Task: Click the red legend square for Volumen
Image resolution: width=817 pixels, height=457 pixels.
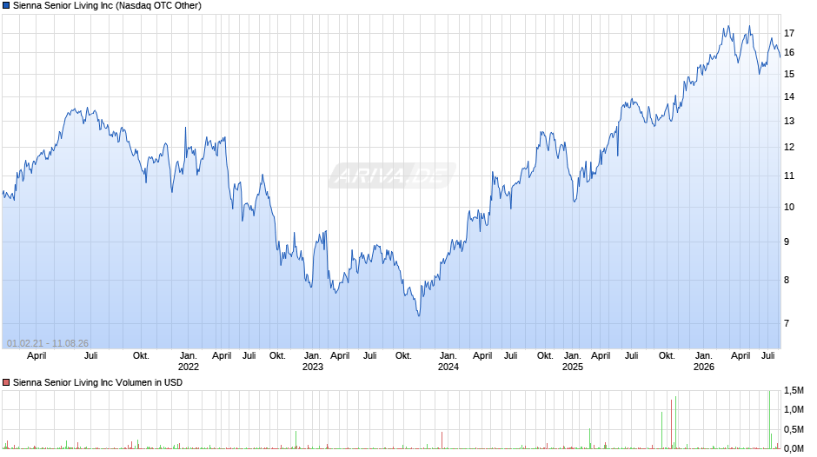Action: (6, 382)
